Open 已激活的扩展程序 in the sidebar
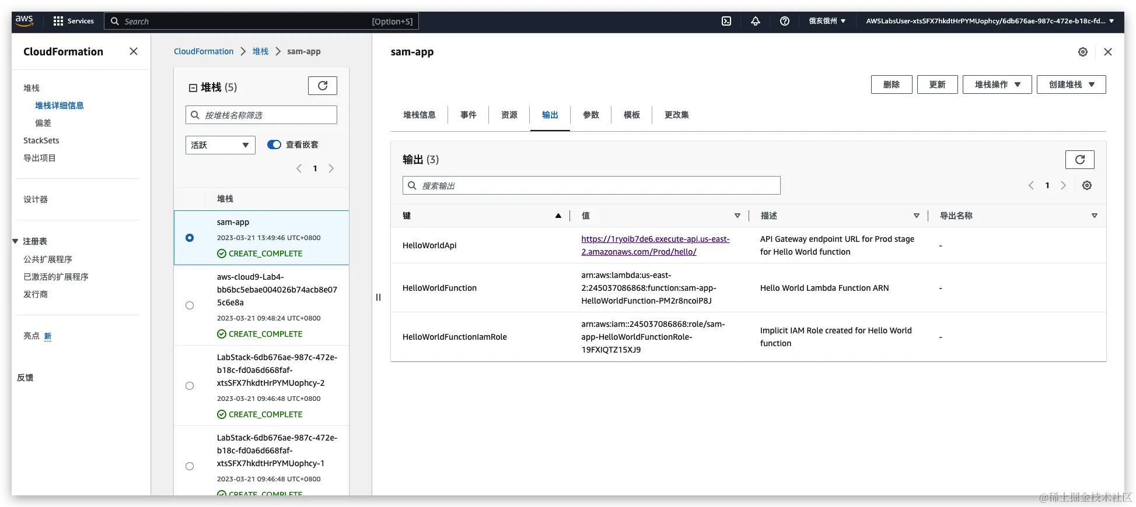This screenshot has width=1136, height=507. [56, 277]
